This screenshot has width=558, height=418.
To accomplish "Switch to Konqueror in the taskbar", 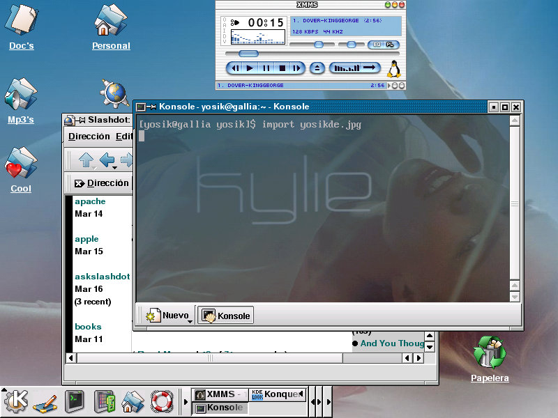I will (x=277, y=394).
